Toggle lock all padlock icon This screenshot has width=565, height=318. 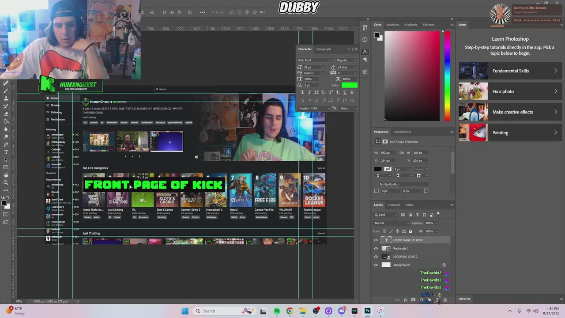411,231
